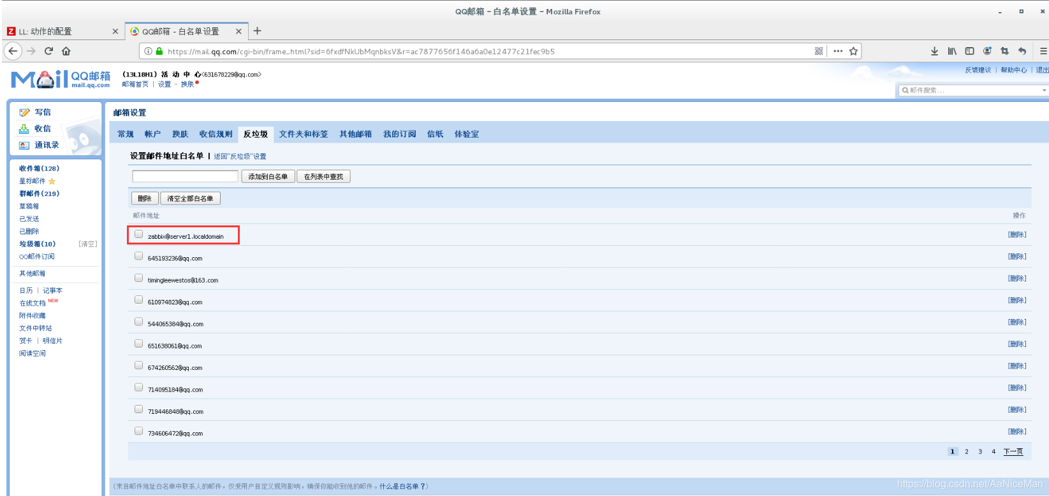Click [删除] for 734606472@qq.com row

click(1017, 432)
